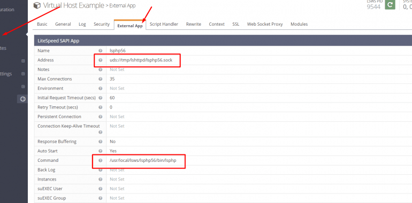This screenshot has width=412, height=203.
Task: Select the Web Socket Proxy tab
Action: pyautogui.click(x=265, y=24)
